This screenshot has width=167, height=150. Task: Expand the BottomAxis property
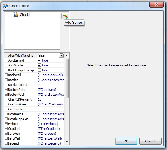click(6, 90)
